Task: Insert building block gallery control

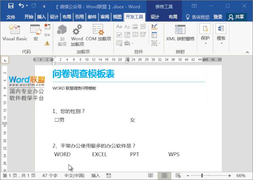Action: [143, 26]
